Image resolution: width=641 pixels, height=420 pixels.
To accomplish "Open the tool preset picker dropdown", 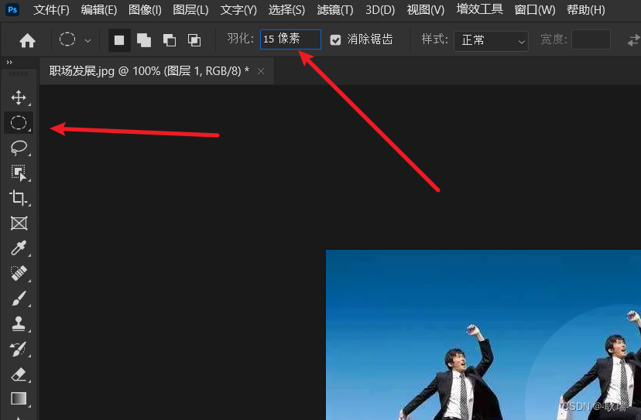I will click(88, 40).
